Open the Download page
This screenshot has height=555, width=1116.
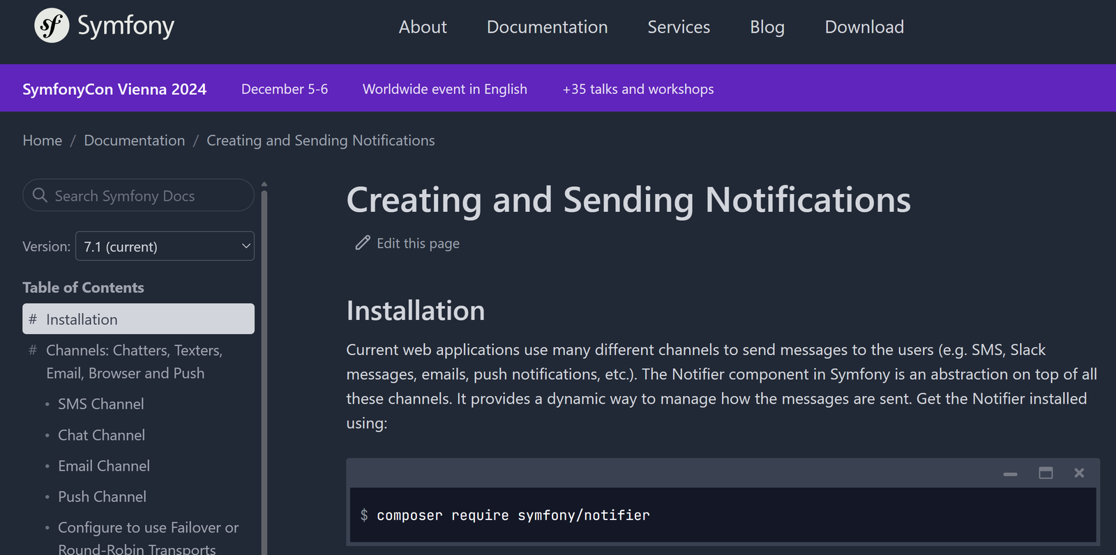point(864,27)
